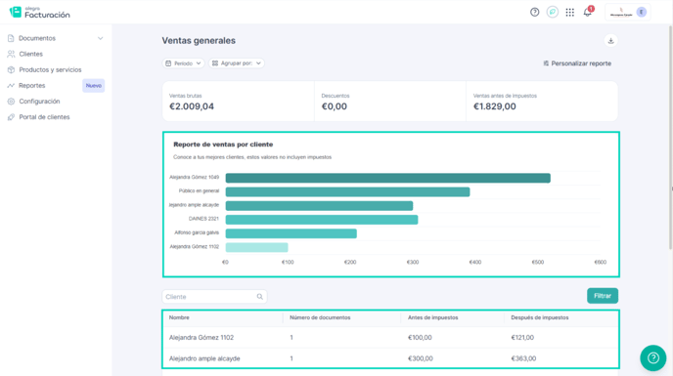
Task: Open the floating help bubble button
Action: pyautogui.click(x=652, y=357)
